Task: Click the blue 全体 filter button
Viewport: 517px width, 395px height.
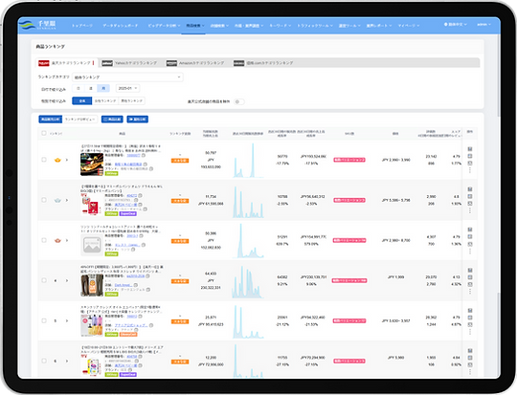Action: 82,100
